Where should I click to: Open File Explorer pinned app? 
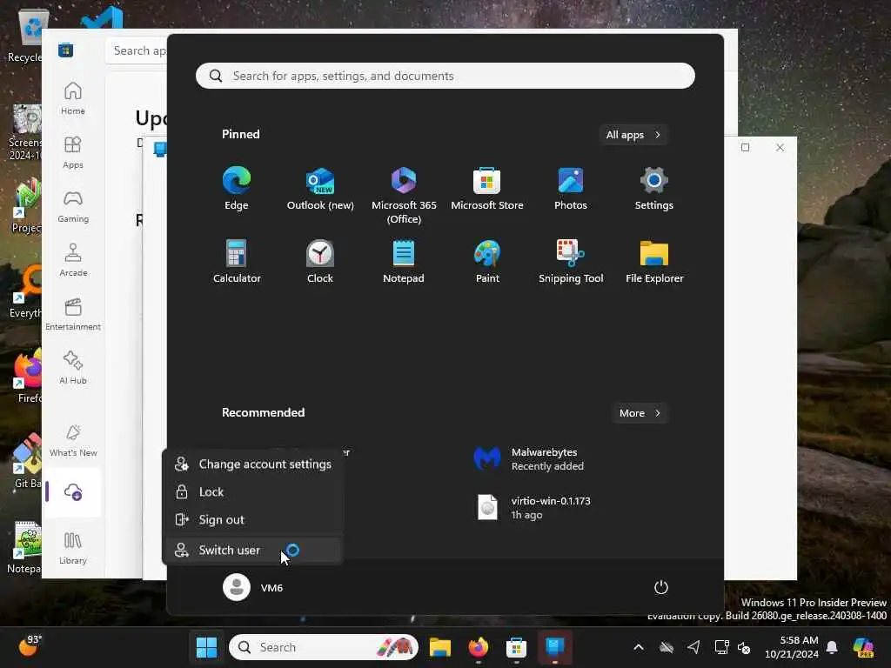pos(654,262)
